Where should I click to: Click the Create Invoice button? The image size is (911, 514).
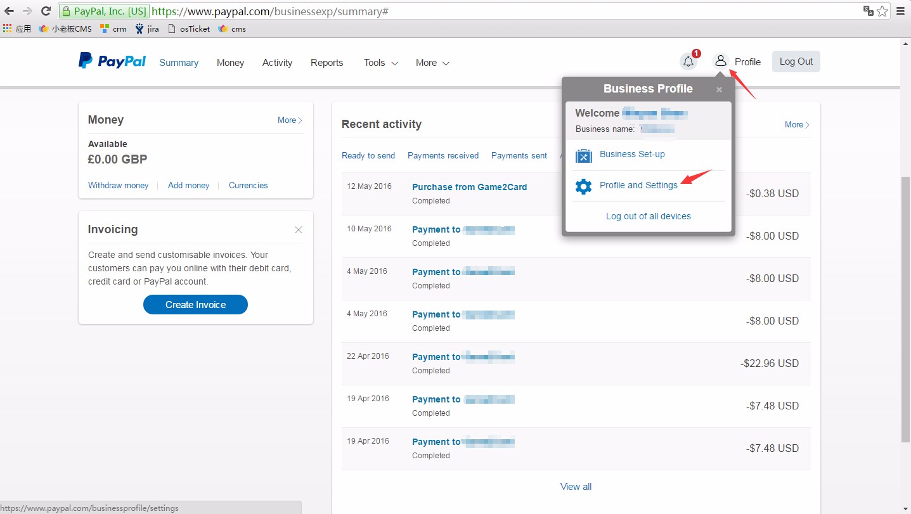195,304
